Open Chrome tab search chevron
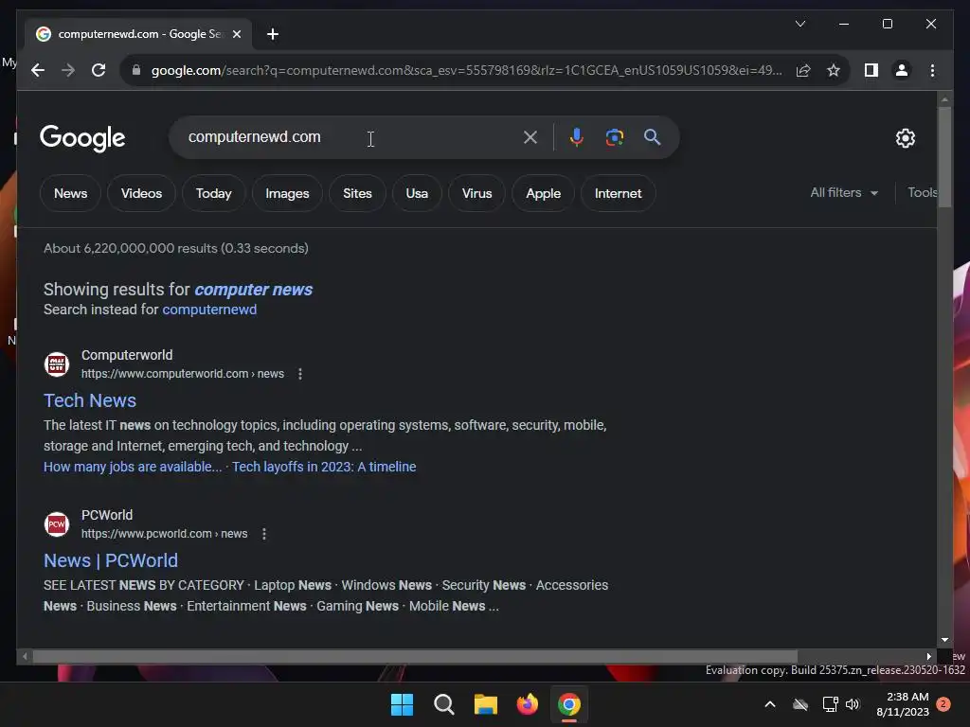 point(800,24)
